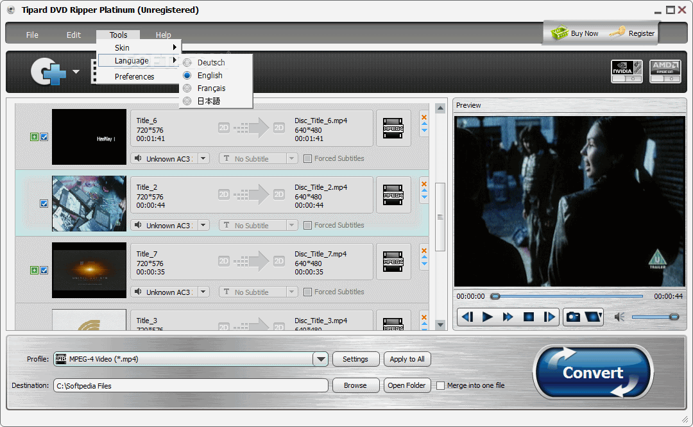Click 2D to 3D arrow for Title_2
The height and width of the screenshot is (427, 693).
(x=251, y=195)
